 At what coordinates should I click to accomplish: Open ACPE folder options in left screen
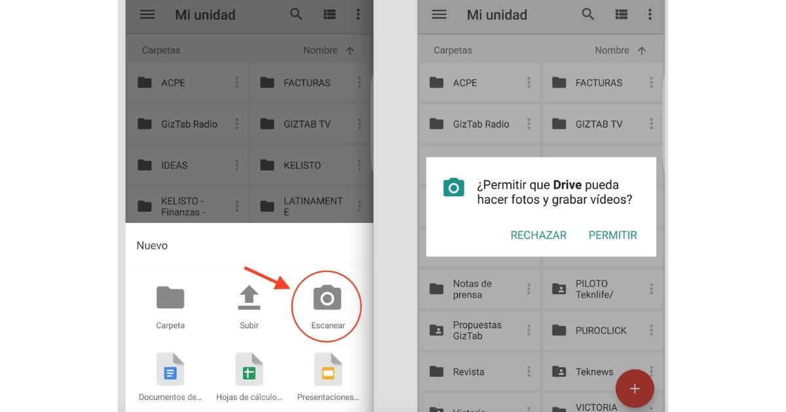236,82
